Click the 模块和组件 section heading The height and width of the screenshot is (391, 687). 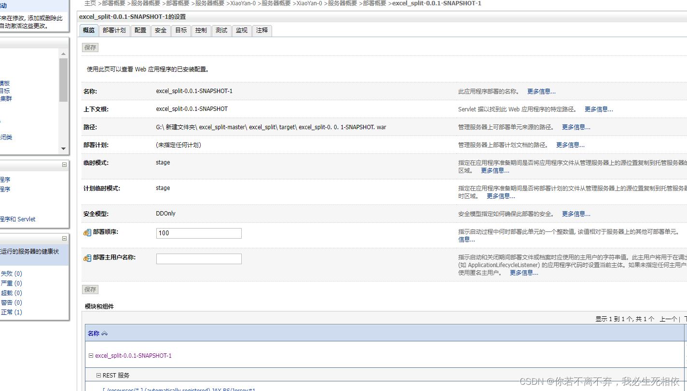[99, 306]
